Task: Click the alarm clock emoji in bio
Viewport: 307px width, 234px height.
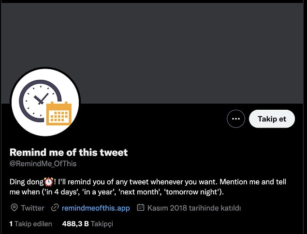Action: [x=48, y=182]
